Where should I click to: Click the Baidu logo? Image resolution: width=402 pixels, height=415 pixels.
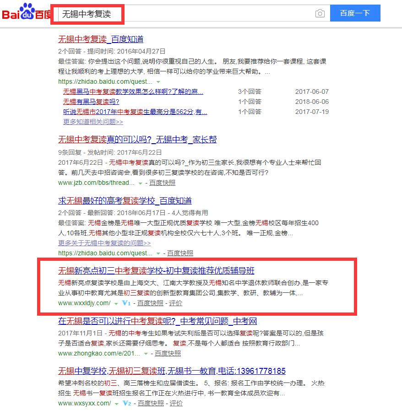click(26, 13)
